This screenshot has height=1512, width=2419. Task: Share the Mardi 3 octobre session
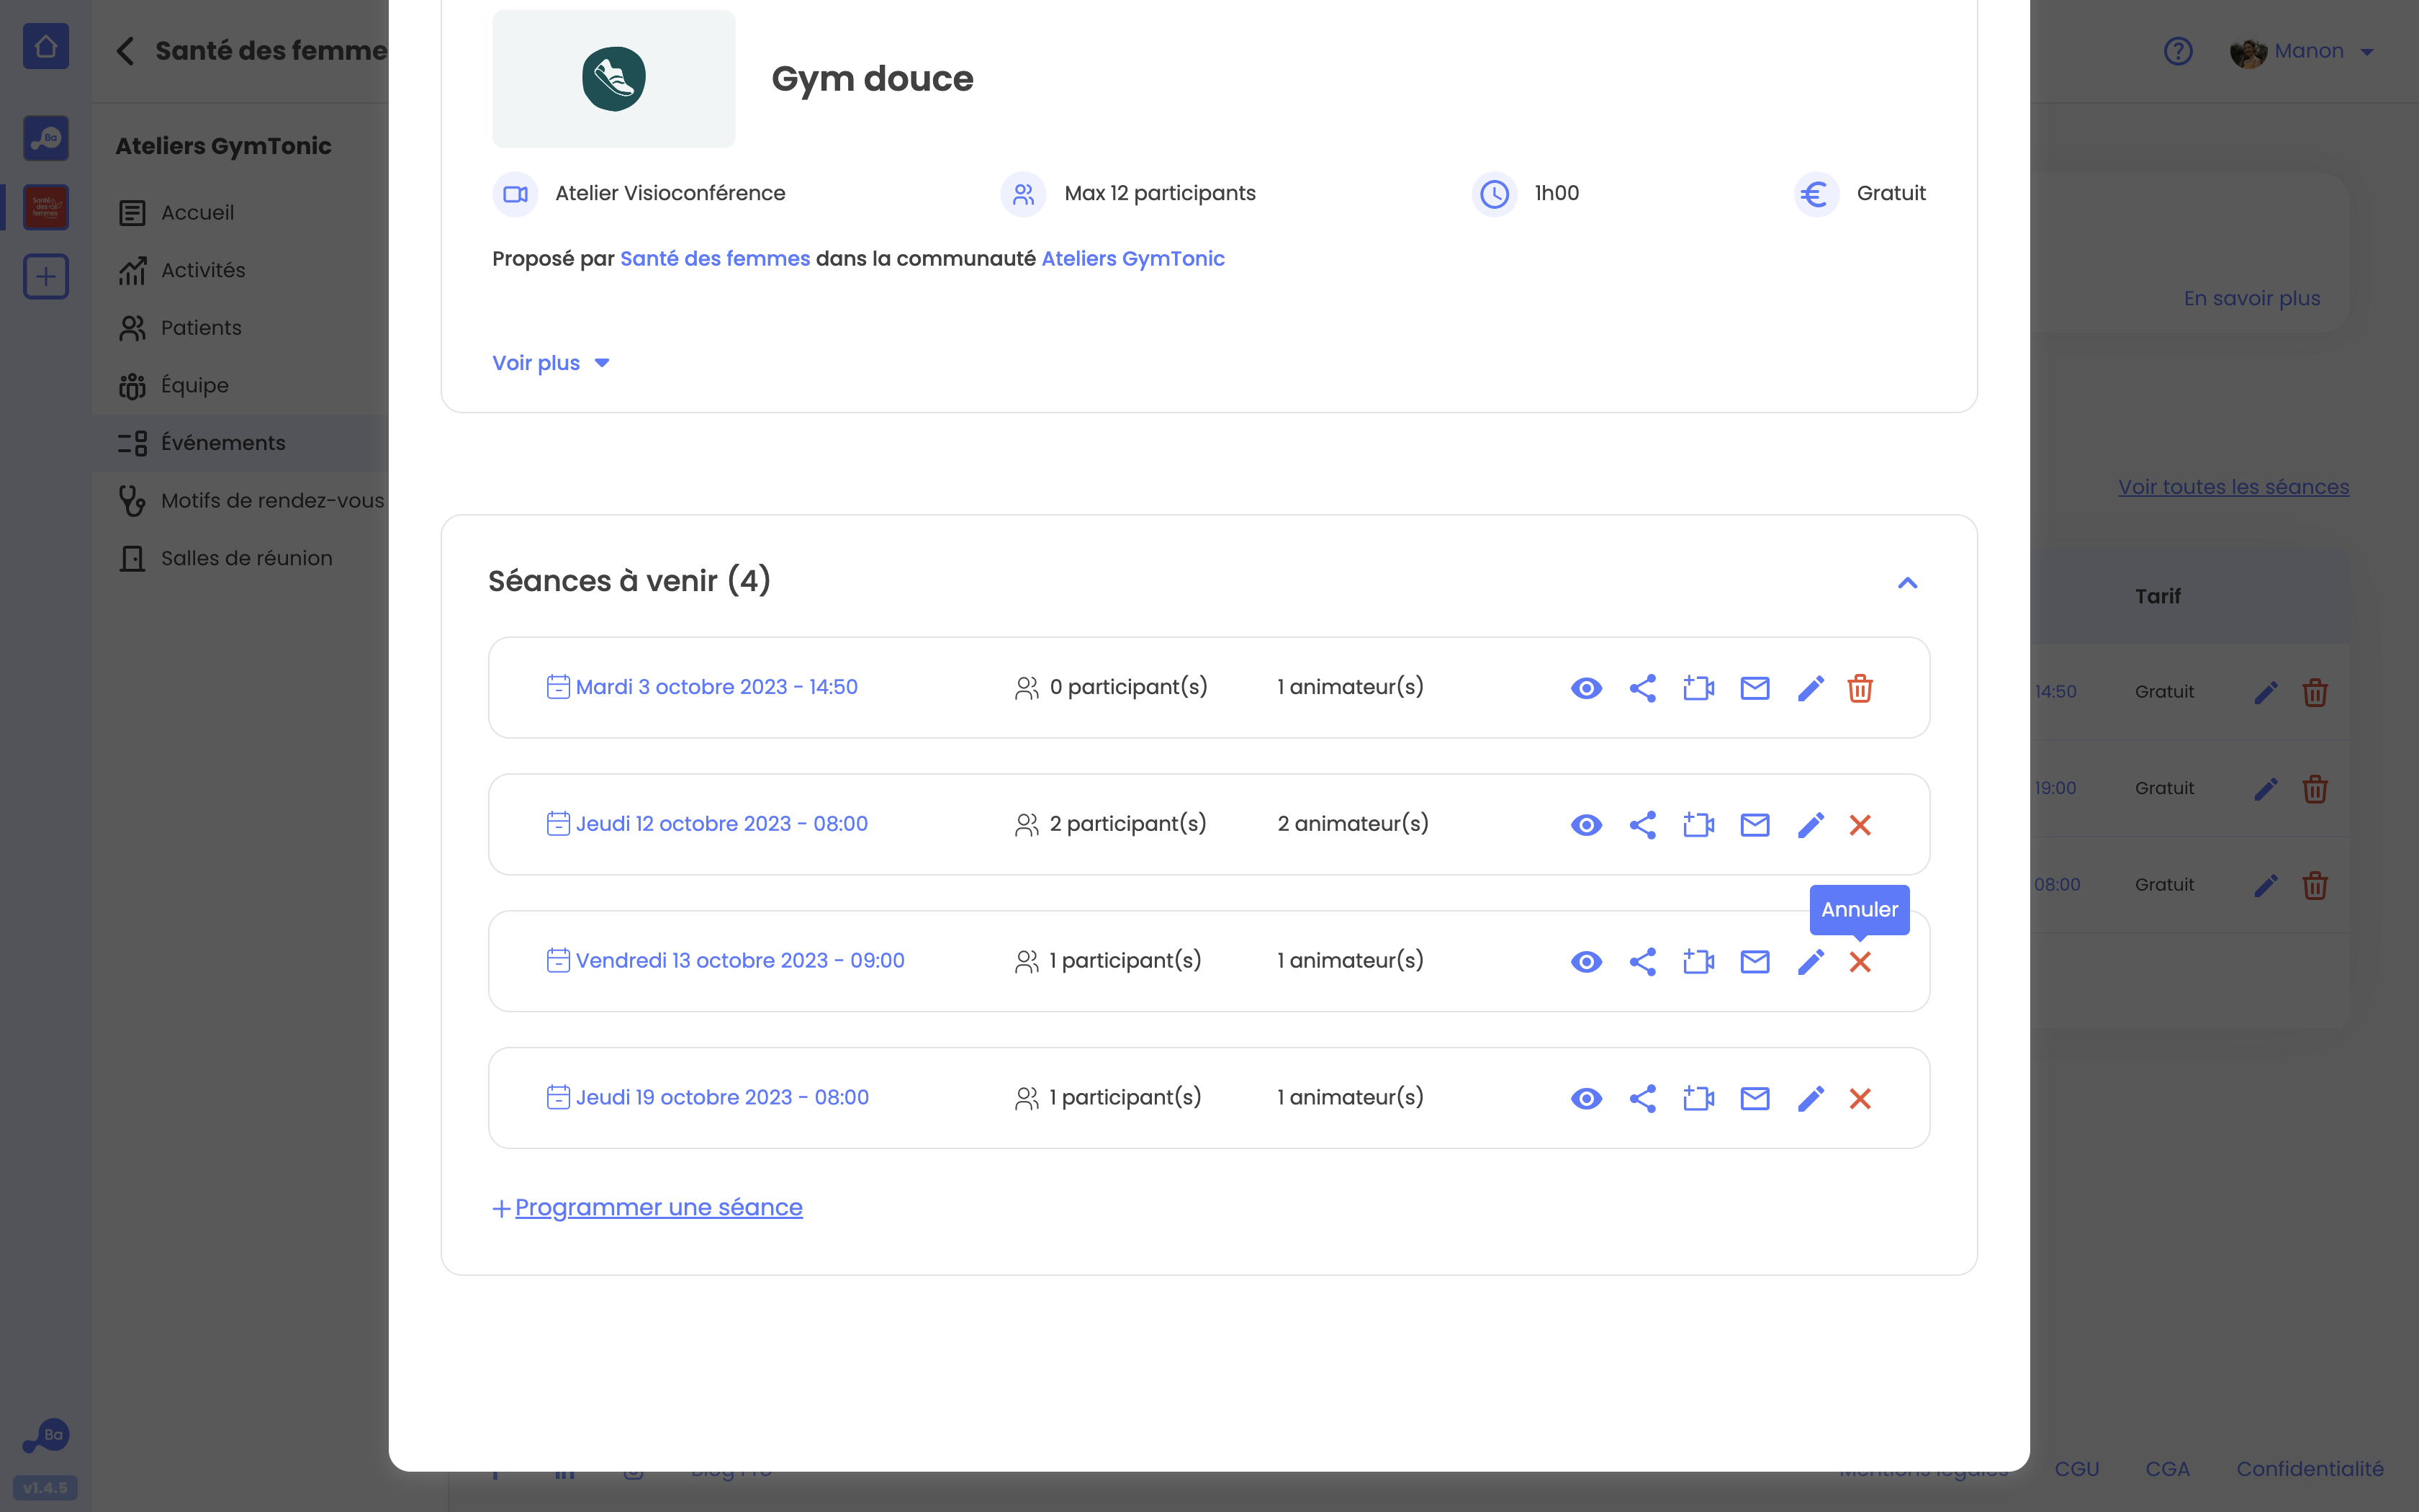(x=1642, y=688)
